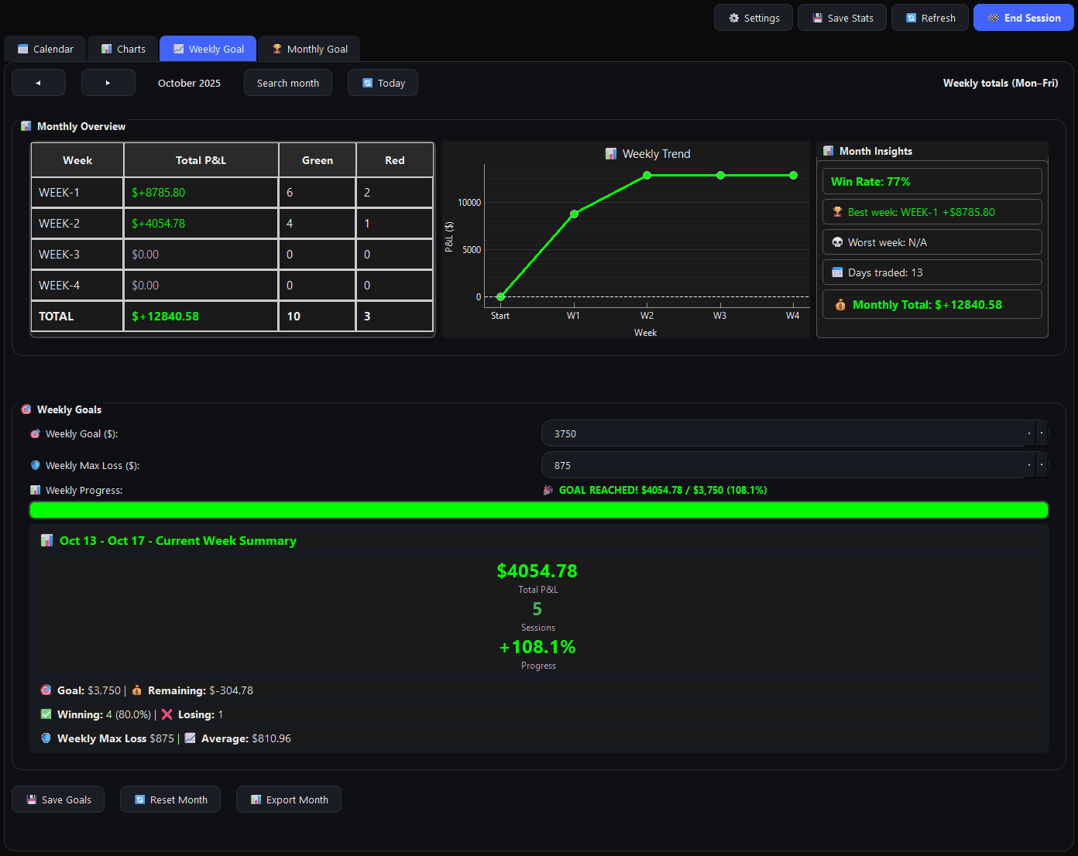Viewport: 1078px width, 856px height.
Task: Select the Weekly Goal tab
Action: click(208, 49)
